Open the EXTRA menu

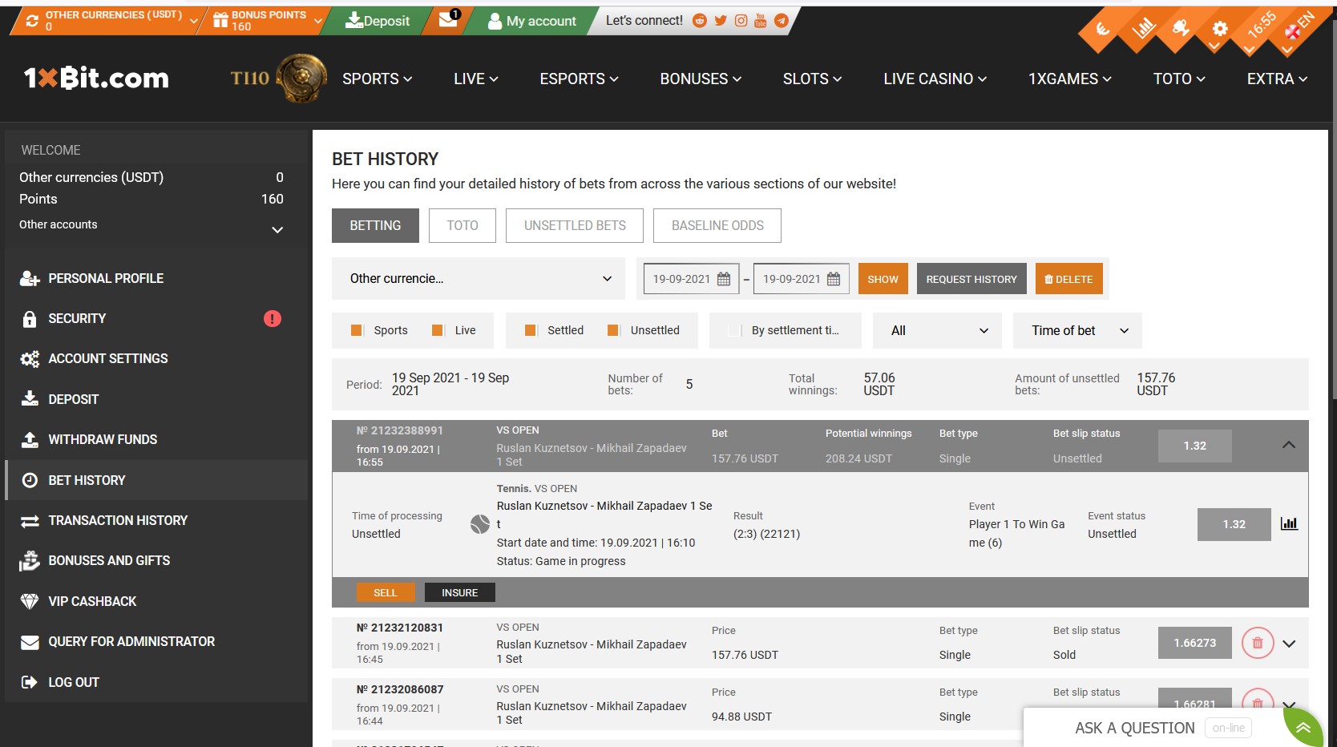click(1278, 79)
